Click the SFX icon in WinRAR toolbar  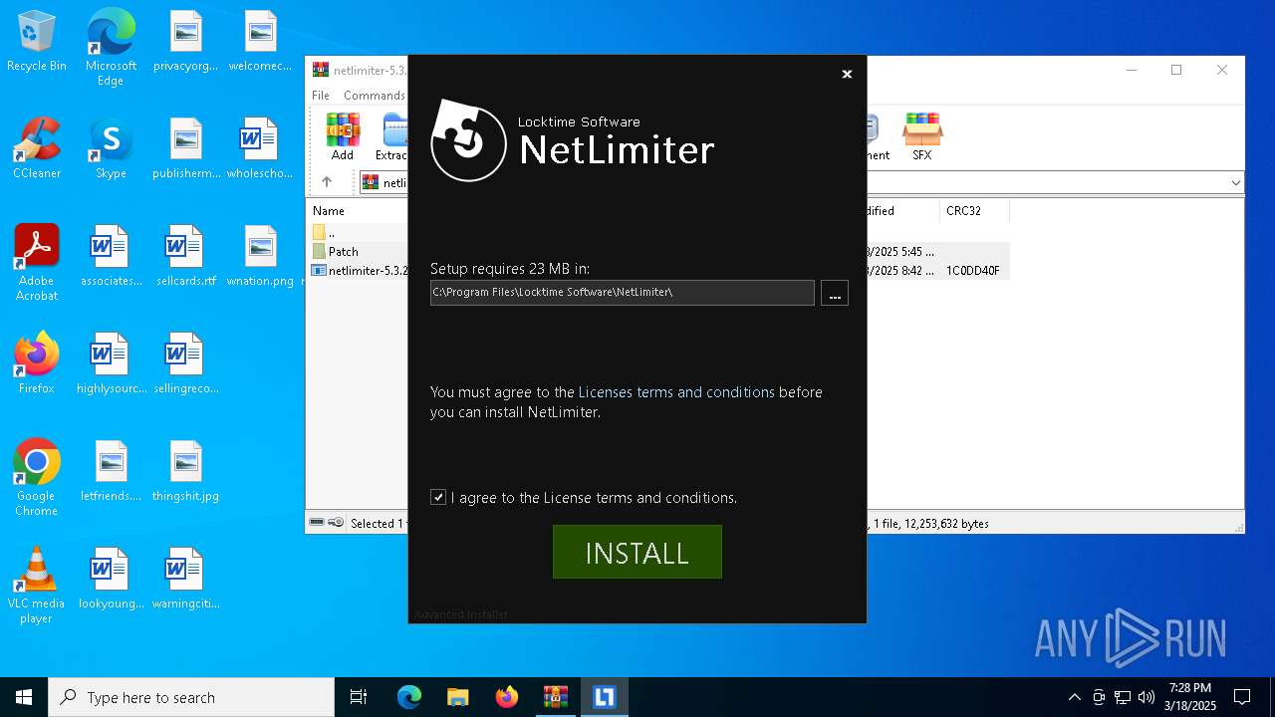pyautogui.click(x=922, y=136)
